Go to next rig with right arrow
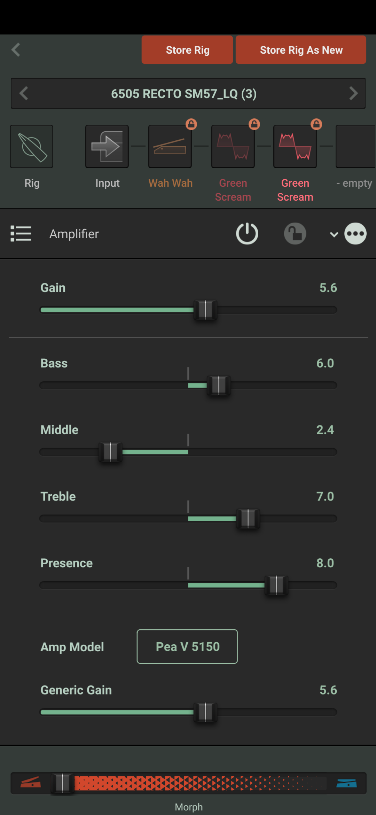Screen dimensions: 376x815 click(353, 93)
